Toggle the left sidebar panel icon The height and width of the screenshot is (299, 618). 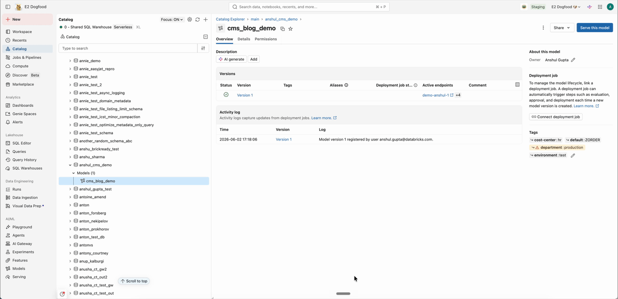(x=8, y=7)
